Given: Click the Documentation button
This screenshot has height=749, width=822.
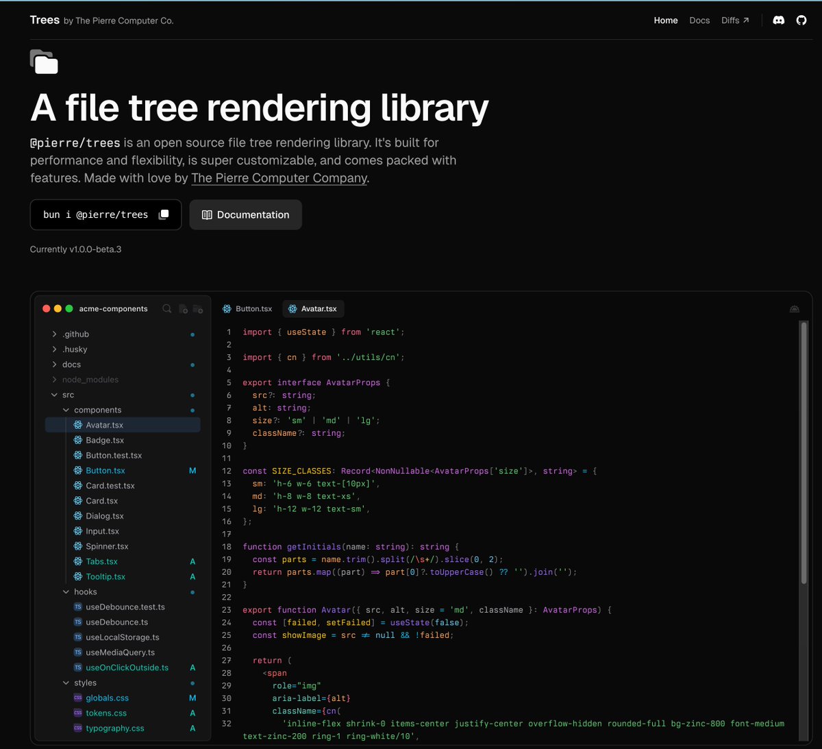Looking at the screenshot, I should 245,214.
